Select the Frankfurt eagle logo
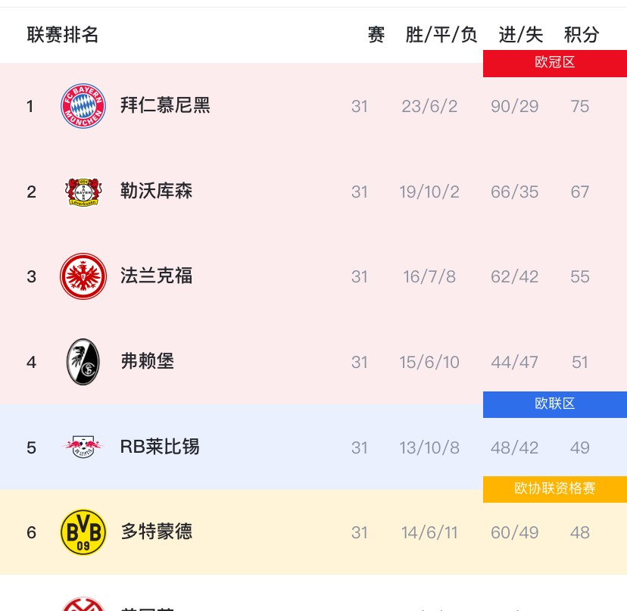The width and height of the screenshot is (627, 611). tap(83, 276)
